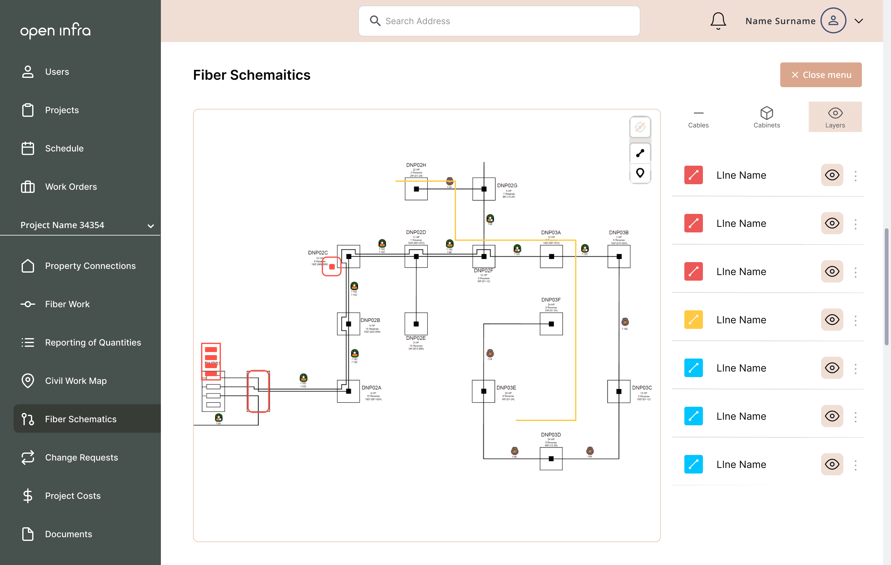Switch to the Cabinets panel
Screen dimensions: 891x565
(x=767, y=117)
